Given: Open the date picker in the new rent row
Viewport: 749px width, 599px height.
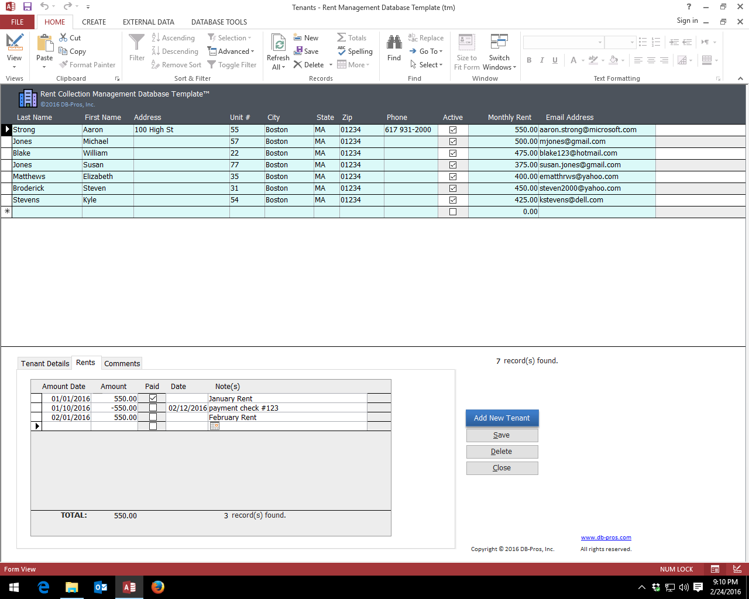Looking at the screenshot, I should pyautogui.click(x=214, y=426).
